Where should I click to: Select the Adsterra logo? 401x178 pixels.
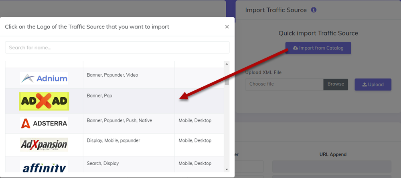pyautogui.click(x=44, y=124)
